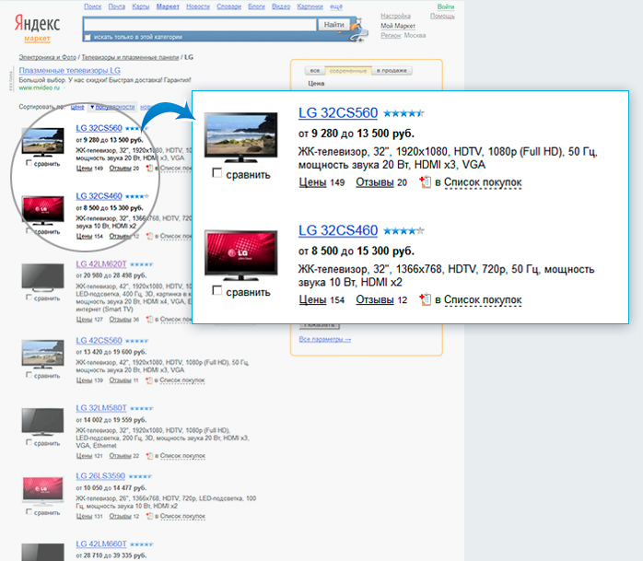
Task: Select the 'все' filter tab
Action: pos(315,71)
